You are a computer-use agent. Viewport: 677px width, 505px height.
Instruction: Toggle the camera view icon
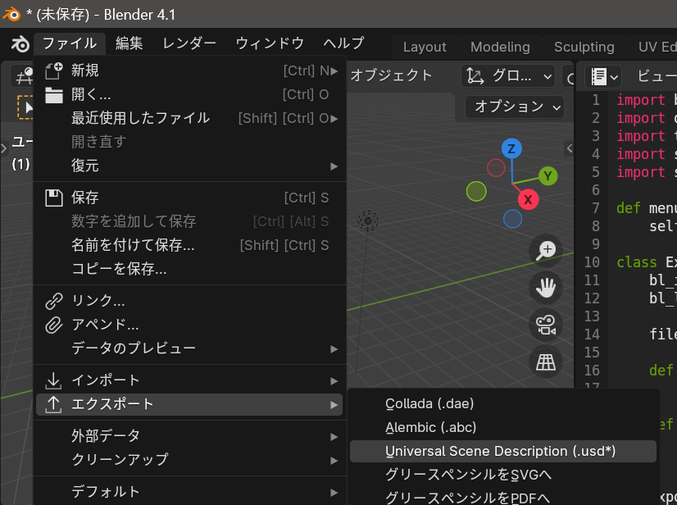pyautogui.click(x=546, y=325)
